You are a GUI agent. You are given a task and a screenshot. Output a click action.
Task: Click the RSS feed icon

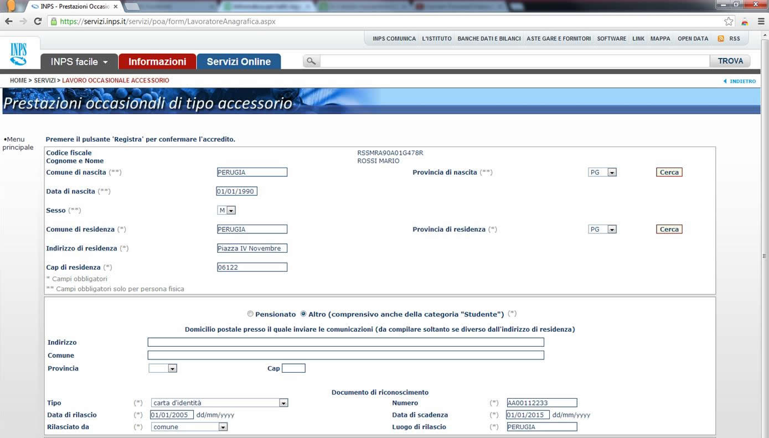tap(721, 39)
